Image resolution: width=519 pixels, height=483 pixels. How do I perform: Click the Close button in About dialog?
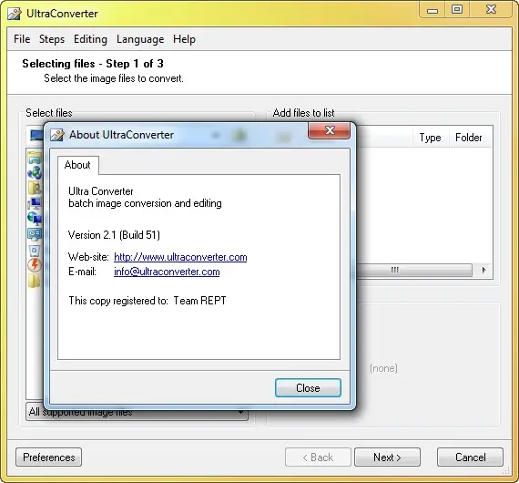(x=308, y=387)
